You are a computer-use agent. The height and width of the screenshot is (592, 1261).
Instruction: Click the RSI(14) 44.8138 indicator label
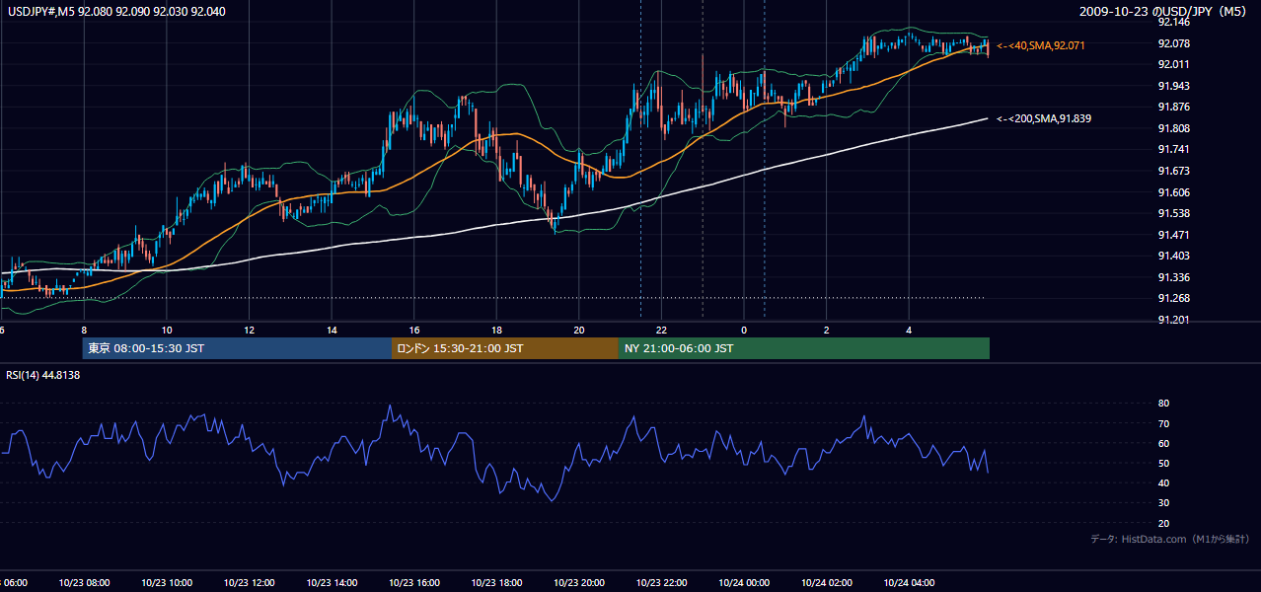pyautogui.click(x=43, y=375)
